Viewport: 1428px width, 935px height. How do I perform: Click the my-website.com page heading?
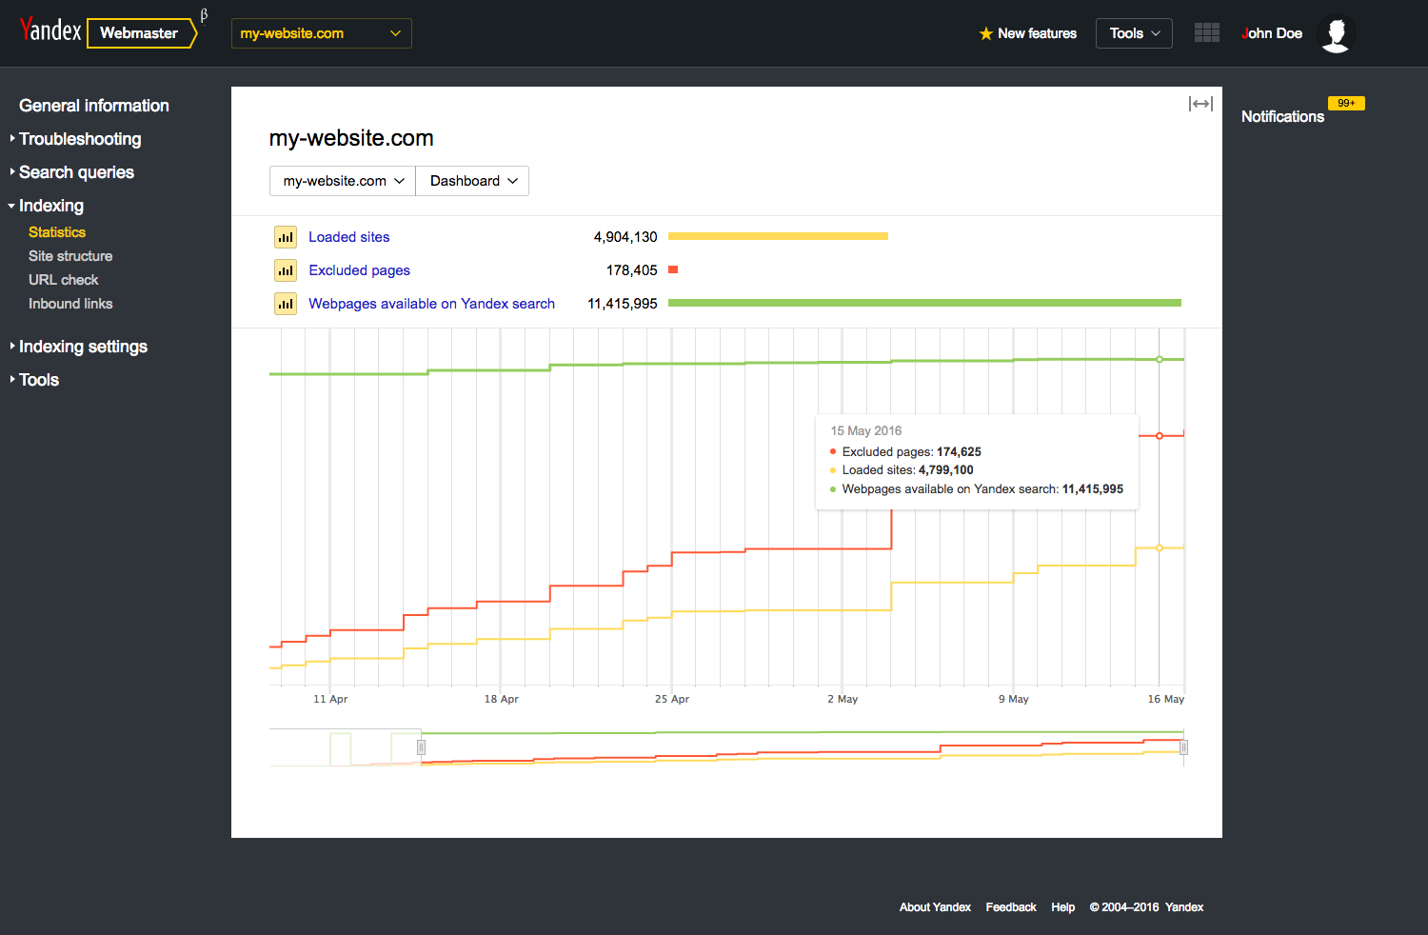coord(351,138)
